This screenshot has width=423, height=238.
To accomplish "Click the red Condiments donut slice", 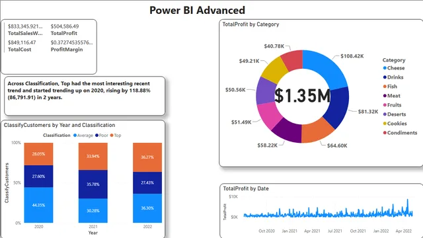I will 293,60.
